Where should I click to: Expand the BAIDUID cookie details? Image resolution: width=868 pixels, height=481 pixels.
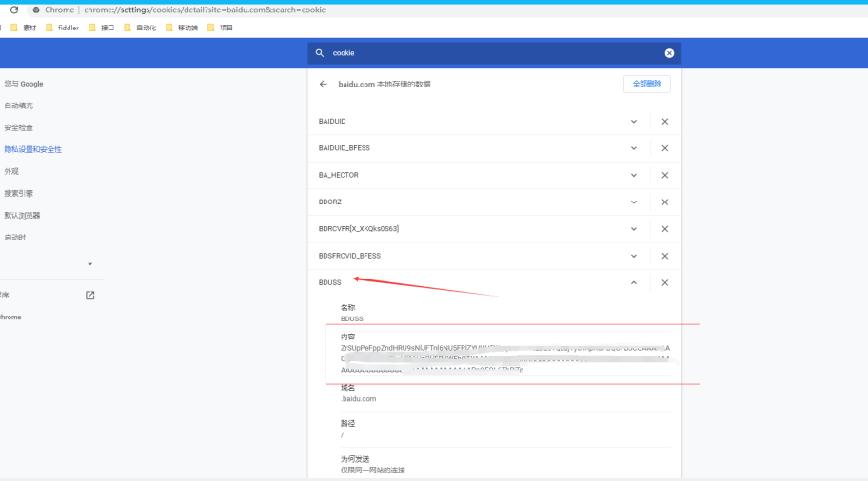[633, 121]
